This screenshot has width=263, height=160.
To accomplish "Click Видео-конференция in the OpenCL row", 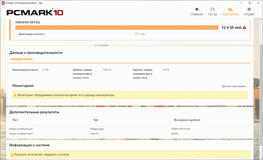I will point(21,134).
